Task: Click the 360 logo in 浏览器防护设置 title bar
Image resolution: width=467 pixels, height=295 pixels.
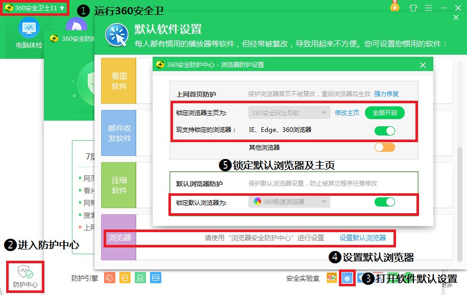Action: click(x=160, y=64)
